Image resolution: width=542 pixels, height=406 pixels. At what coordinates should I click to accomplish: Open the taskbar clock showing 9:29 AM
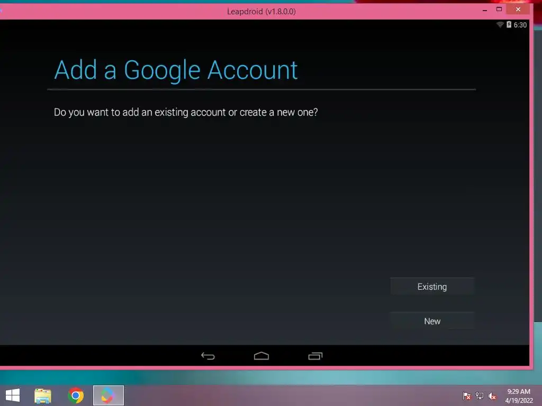click(x=519, y=396)
